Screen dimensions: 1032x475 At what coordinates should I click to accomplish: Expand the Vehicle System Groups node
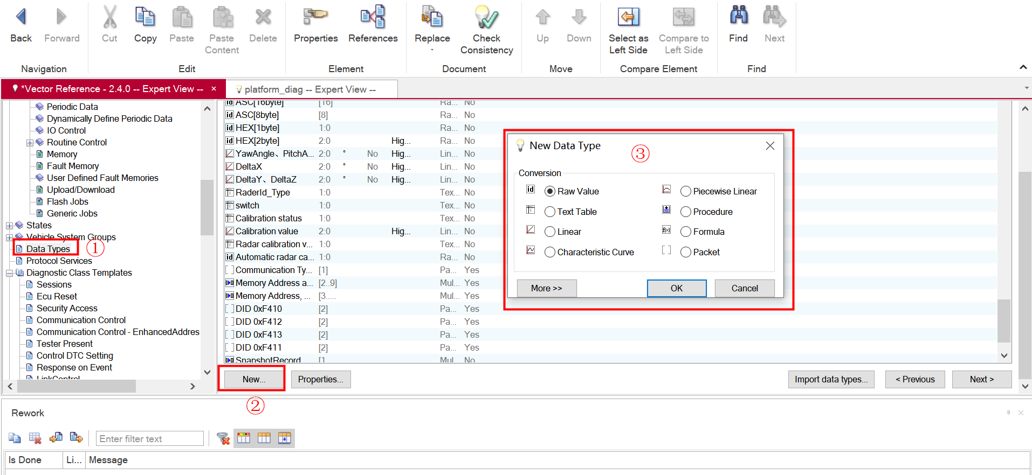tap(10, 237)
